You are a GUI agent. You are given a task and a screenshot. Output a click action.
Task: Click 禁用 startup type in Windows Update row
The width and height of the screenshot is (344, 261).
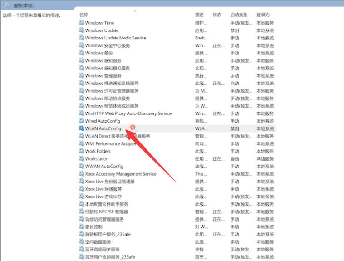tap(235, 30)
